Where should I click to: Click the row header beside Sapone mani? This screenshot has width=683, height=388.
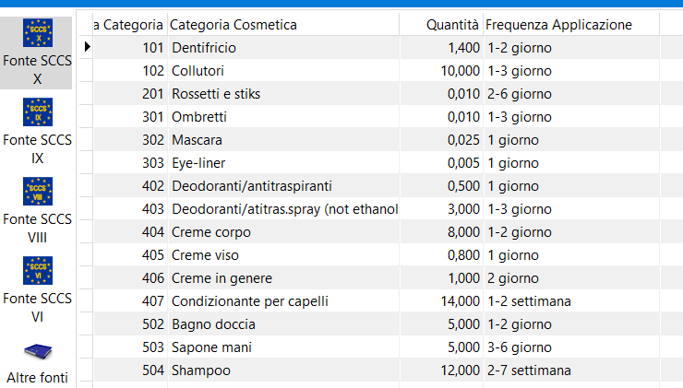click(86, 347)
